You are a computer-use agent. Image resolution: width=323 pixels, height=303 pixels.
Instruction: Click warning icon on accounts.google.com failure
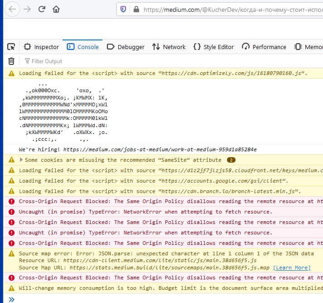[x=11, y=181]
